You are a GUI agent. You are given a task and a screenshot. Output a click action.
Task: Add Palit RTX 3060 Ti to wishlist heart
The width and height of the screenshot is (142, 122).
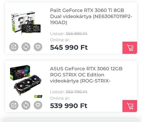38,47
